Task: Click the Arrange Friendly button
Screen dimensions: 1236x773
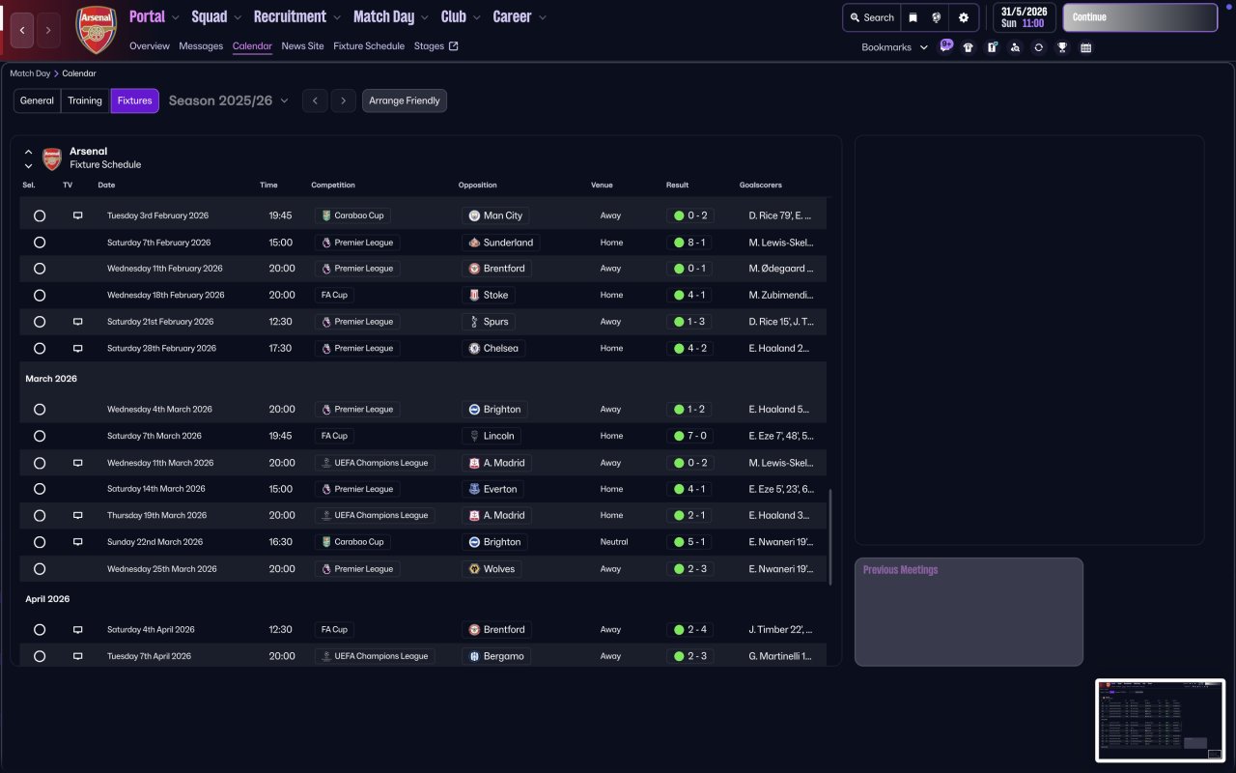Action: click(404, 100)
